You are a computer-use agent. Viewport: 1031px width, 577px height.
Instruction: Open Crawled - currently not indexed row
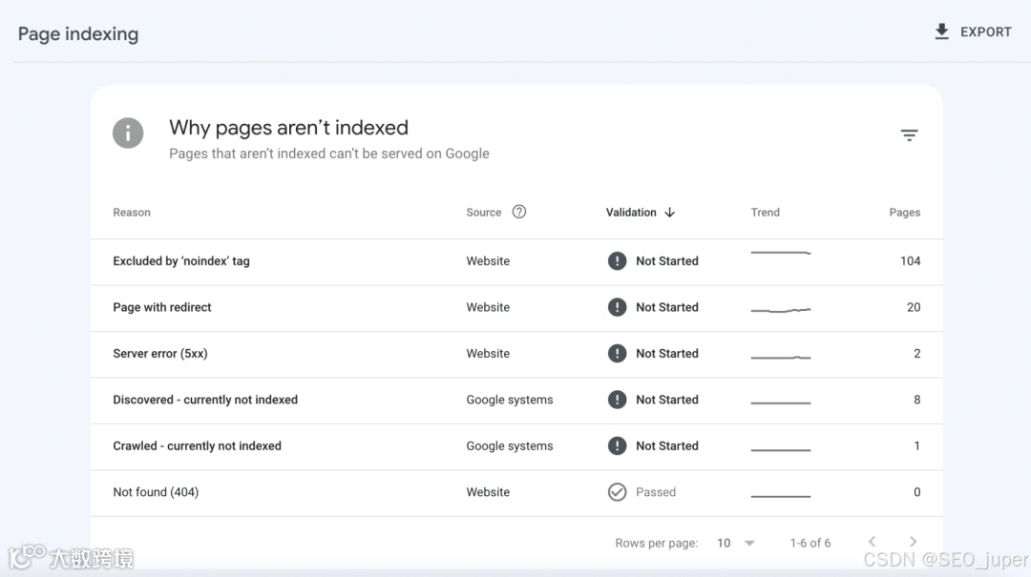tap(197, 445)
